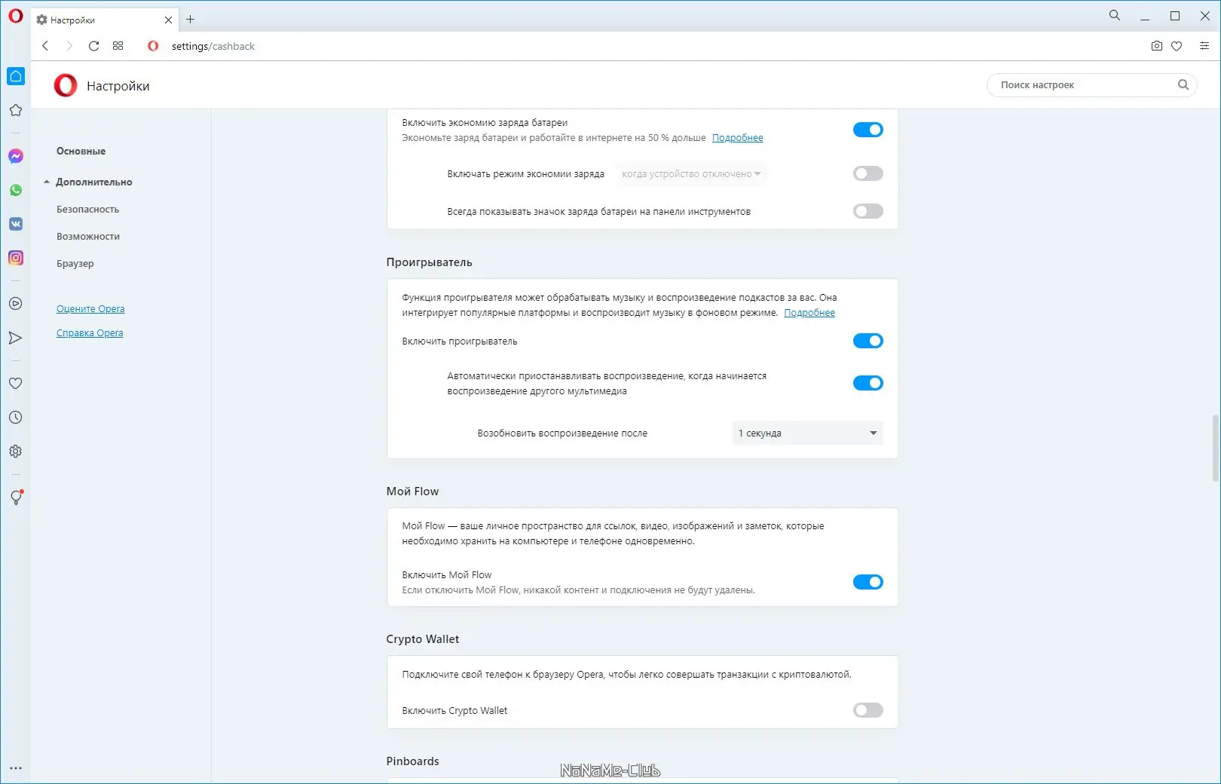1221x784 pixels.
Task: Click the 'Crypto Wallet' section heading
Action: 422,639
